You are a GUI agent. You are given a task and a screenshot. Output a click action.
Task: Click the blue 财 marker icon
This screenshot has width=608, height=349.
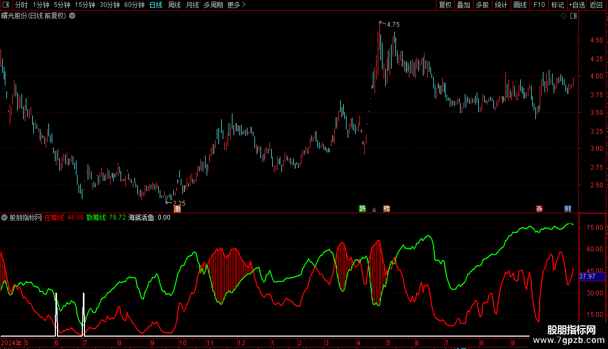tap(568, 209)
